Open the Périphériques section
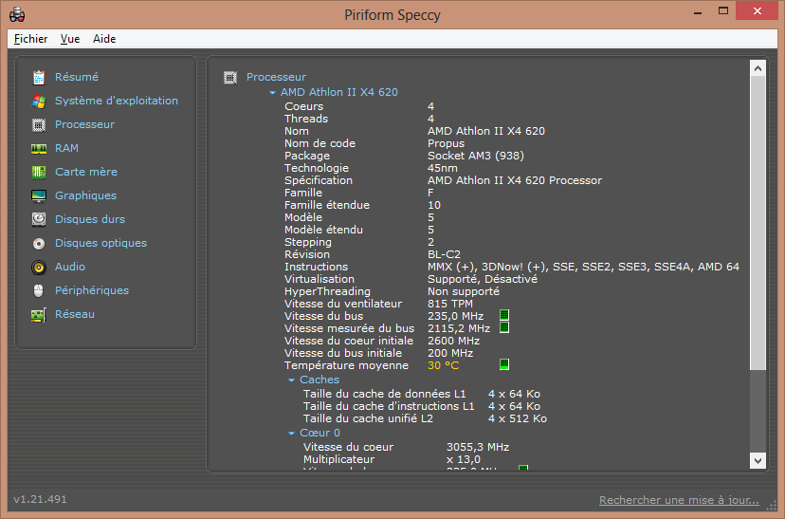 click(x=92, y=290)
